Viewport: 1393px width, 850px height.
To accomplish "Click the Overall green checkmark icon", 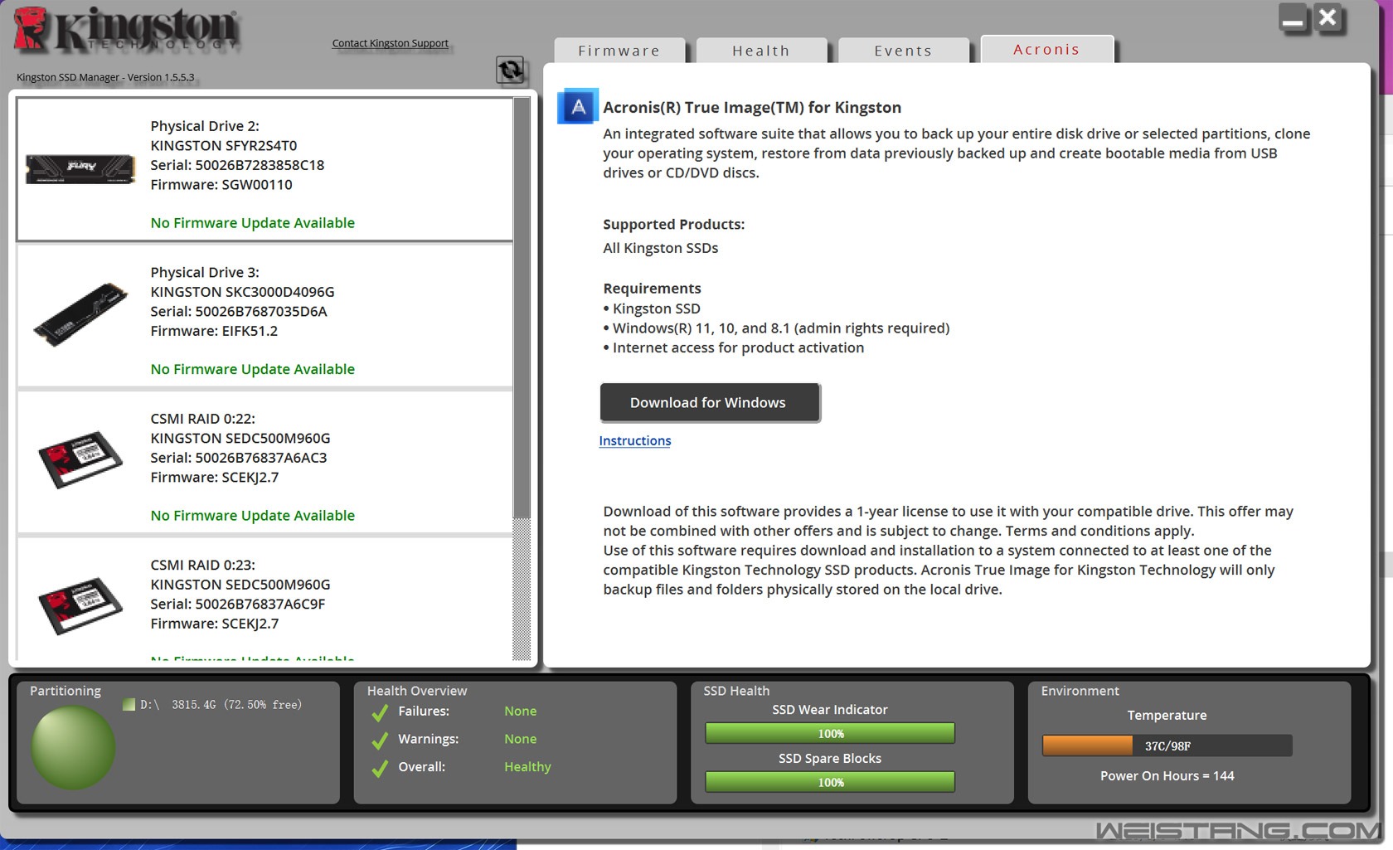I will 380,768.
